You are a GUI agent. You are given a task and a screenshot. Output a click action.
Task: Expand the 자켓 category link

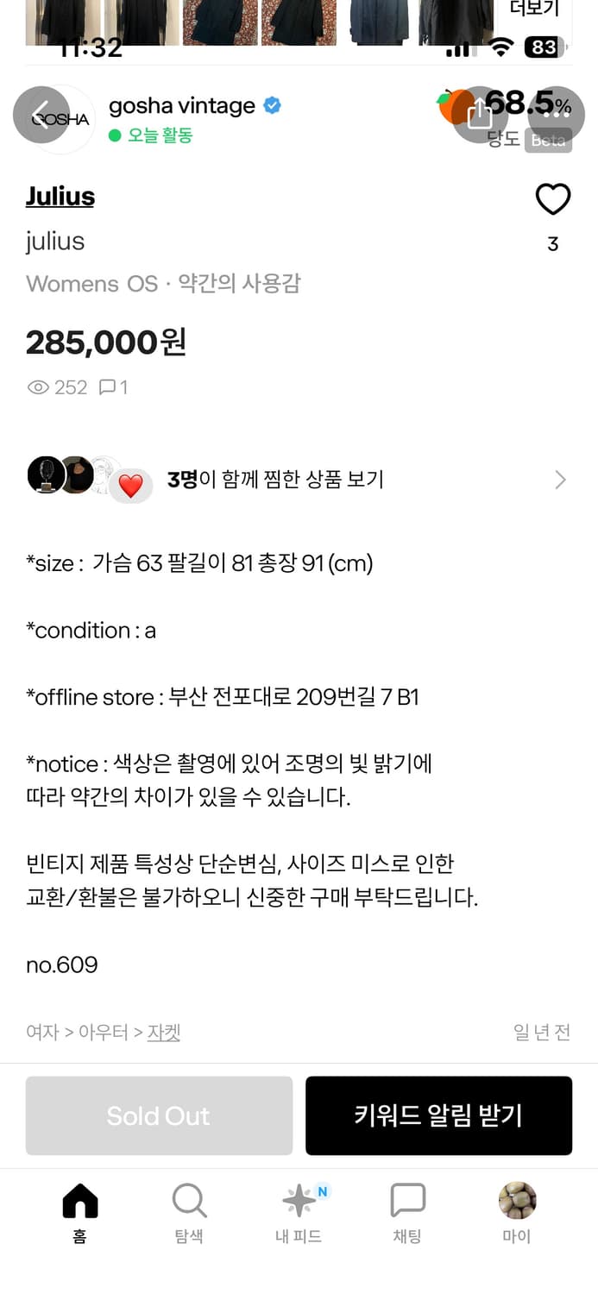tap(165, 1032)
